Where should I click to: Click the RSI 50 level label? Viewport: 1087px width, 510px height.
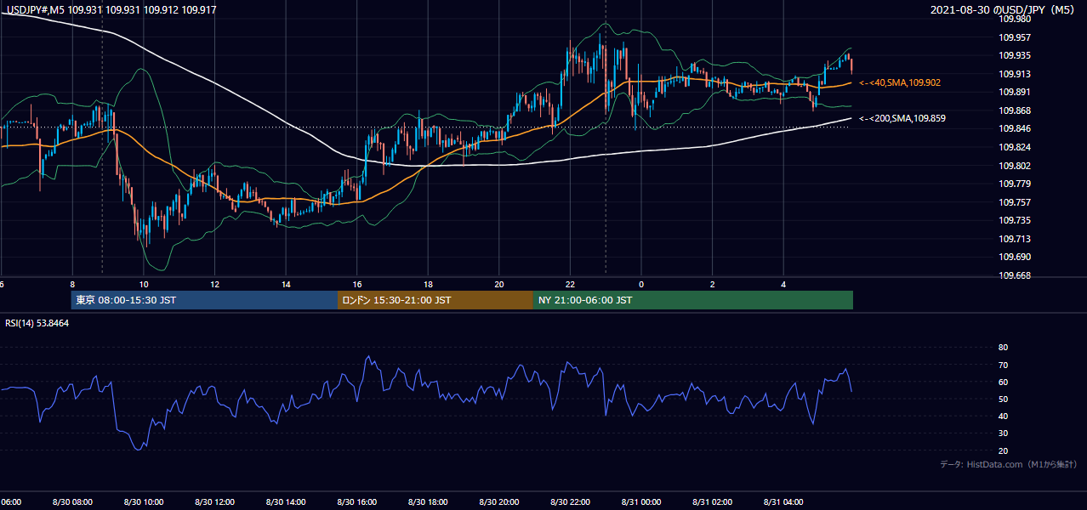[x=1003, y=399]
